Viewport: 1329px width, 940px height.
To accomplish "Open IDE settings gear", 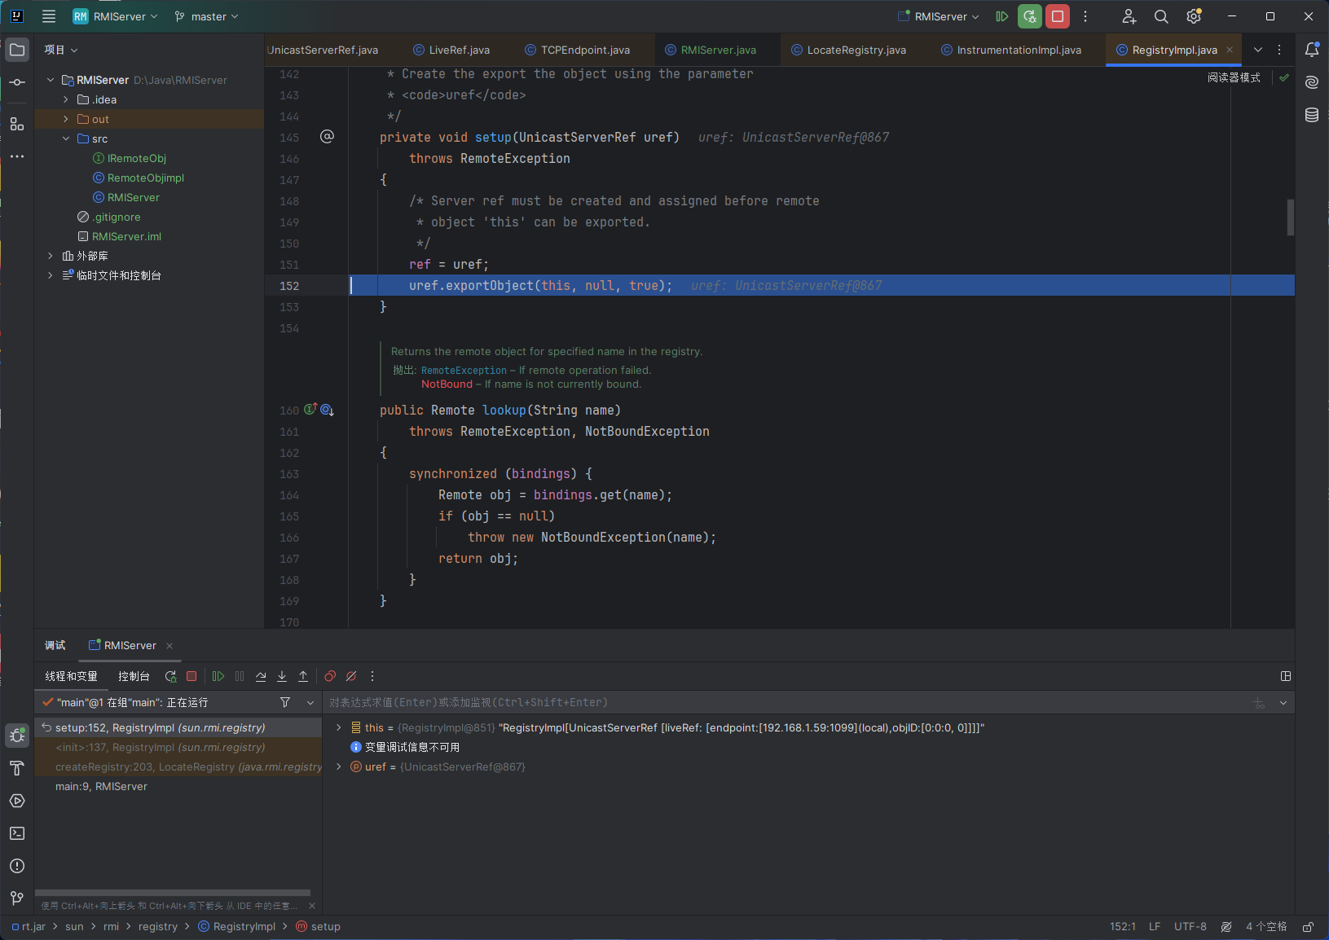I will 1194,16.
